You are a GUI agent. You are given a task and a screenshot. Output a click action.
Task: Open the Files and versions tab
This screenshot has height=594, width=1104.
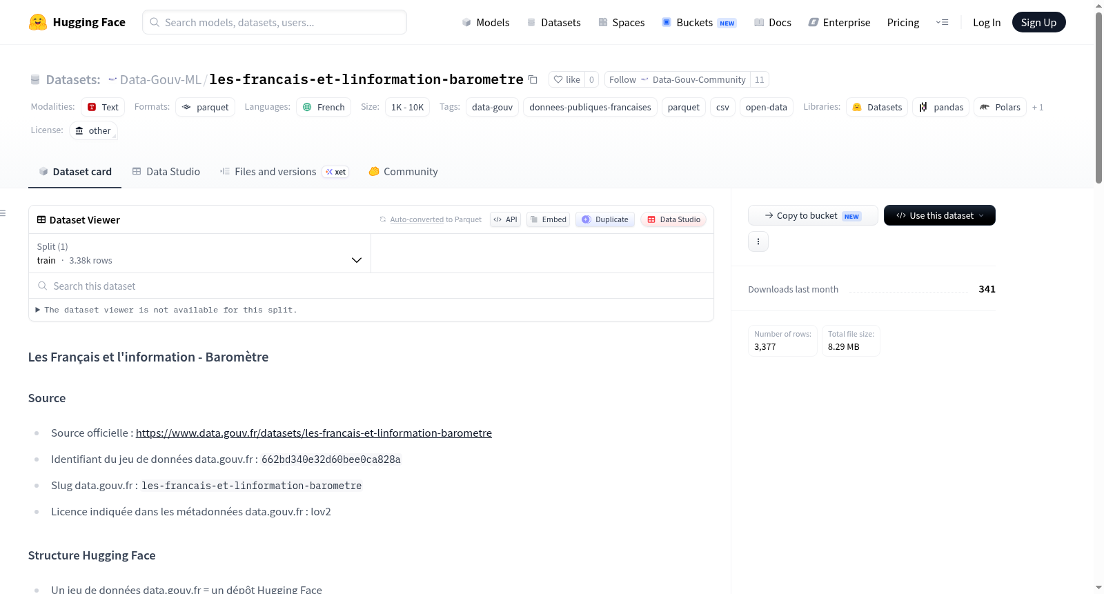point(284,172)
